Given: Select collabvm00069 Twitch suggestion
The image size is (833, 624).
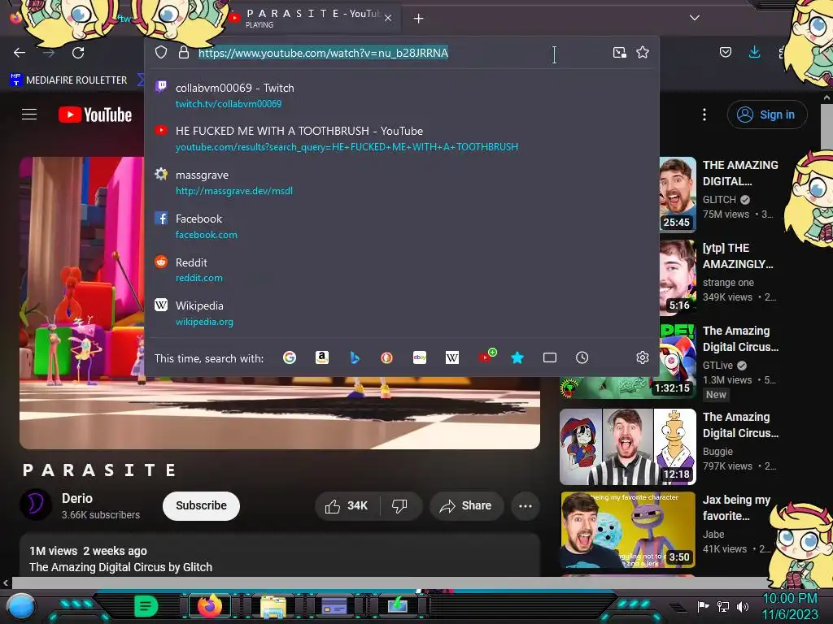Looking at the screenshot, I should [402, 95].
